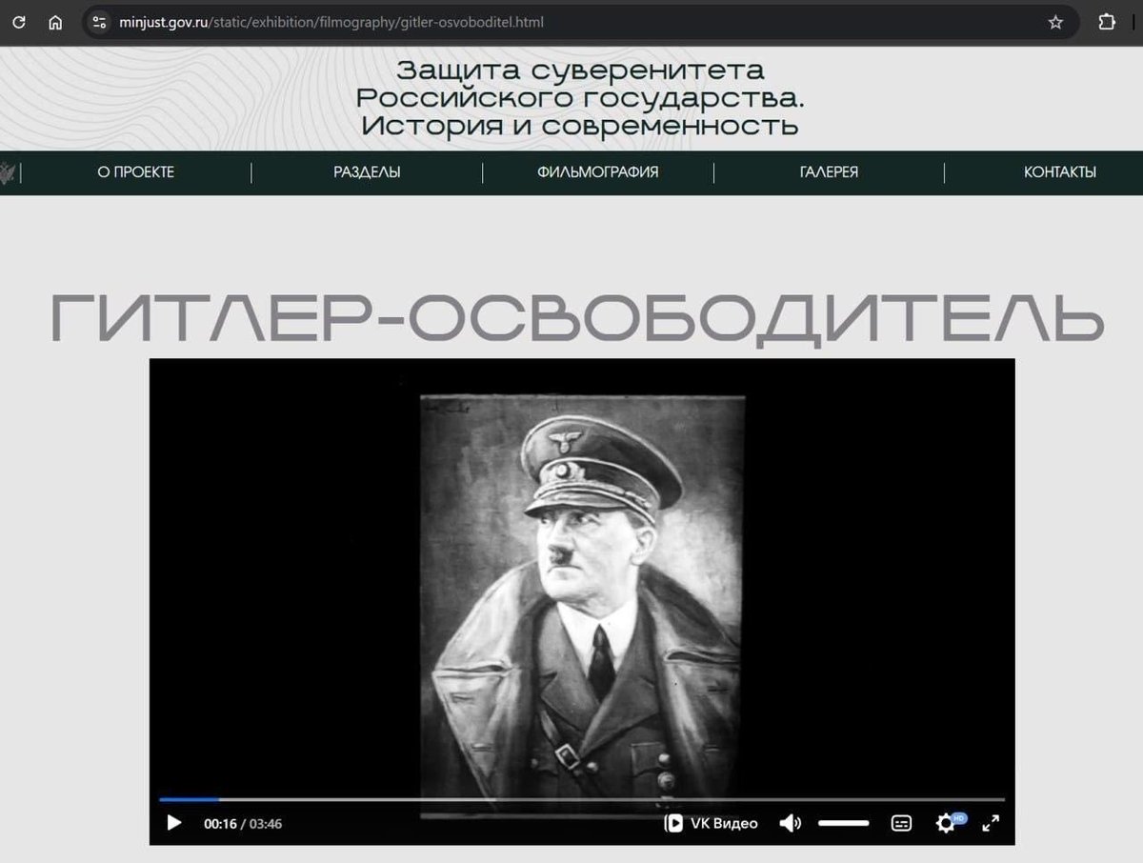The image size is (1143, 863).
Task: Click the emblem logo in navigation bar
Action: click(8, 173)
